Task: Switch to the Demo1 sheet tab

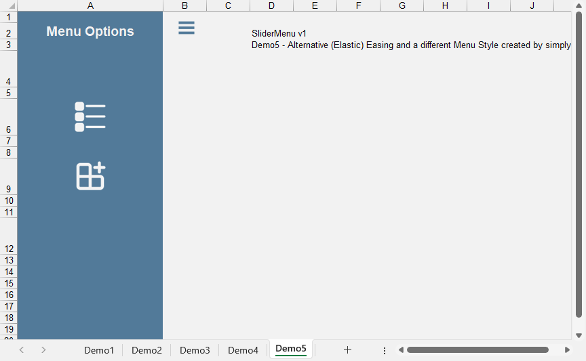Action: 99,350
